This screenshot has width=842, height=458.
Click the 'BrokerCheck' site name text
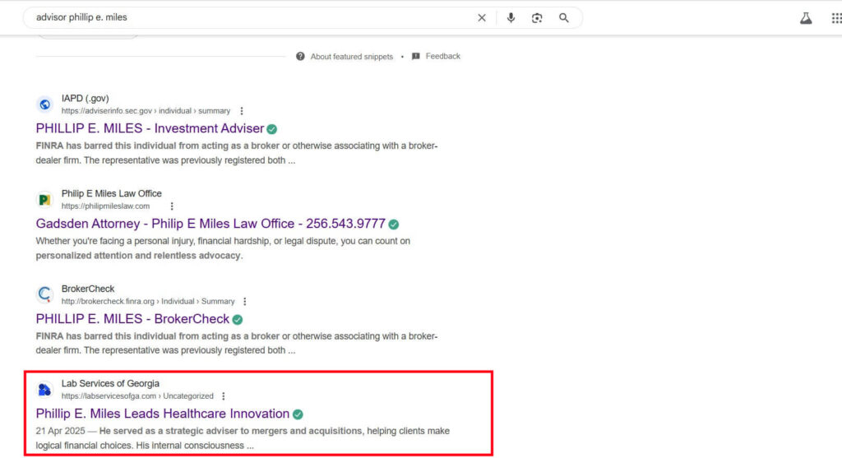pyautogui.click(x=87, y=289)
